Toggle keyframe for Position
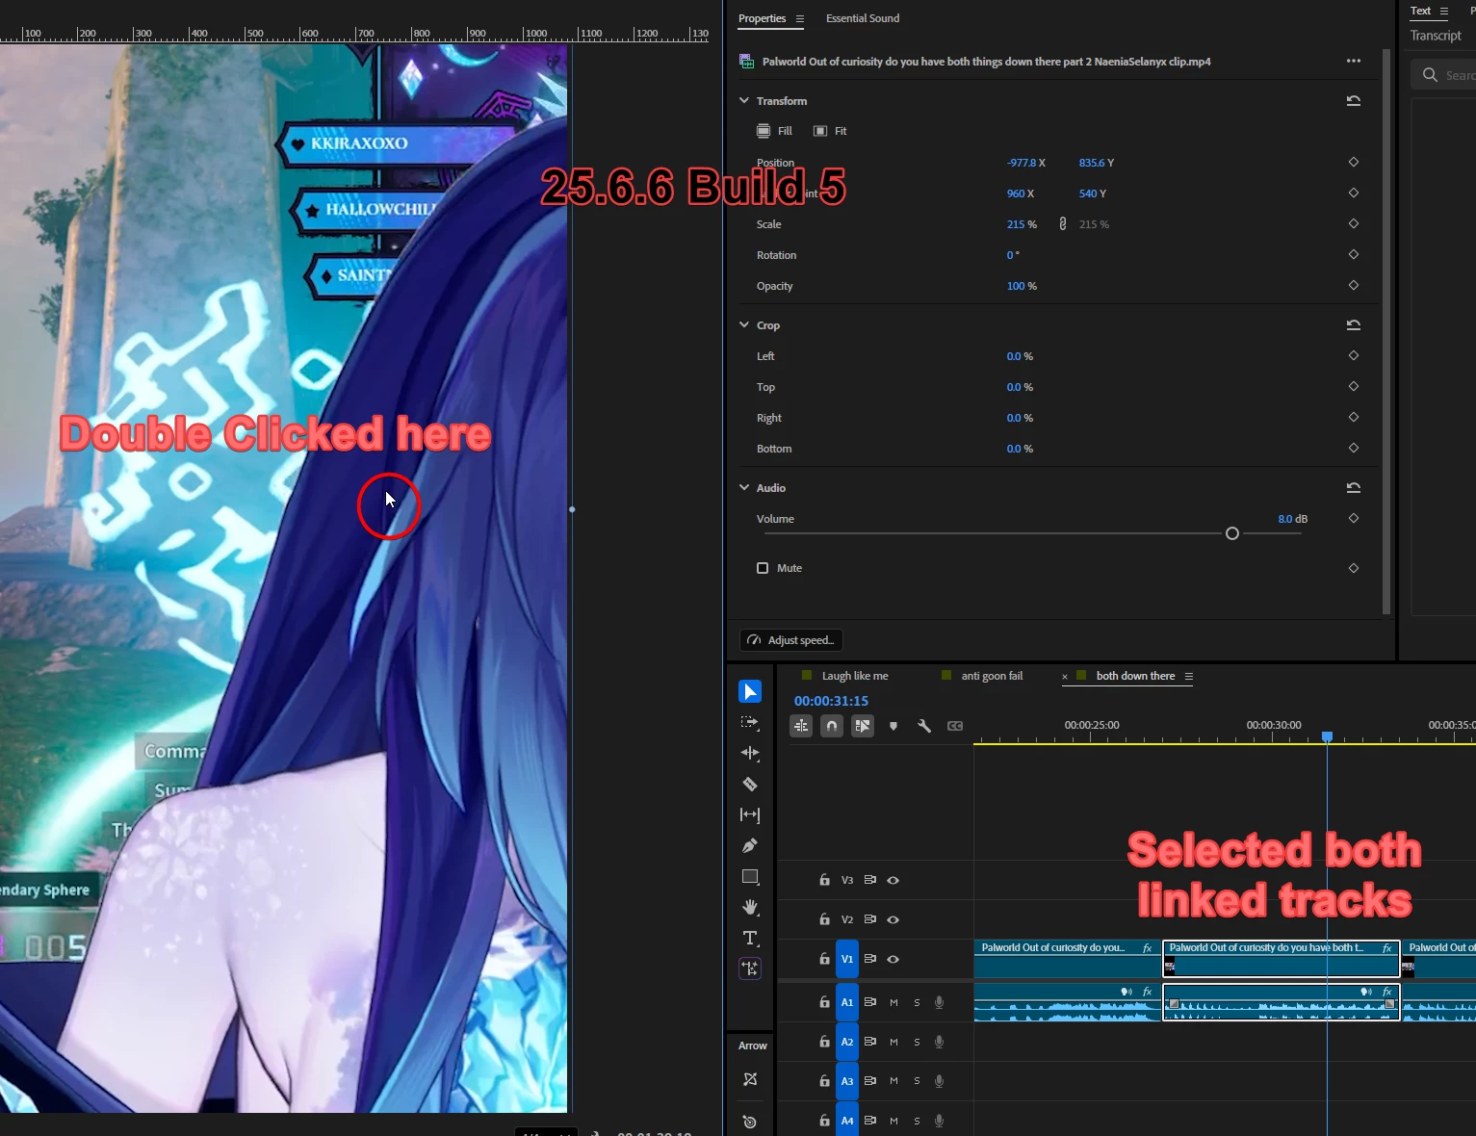 pyautogui.click(x=1353, y=162)
